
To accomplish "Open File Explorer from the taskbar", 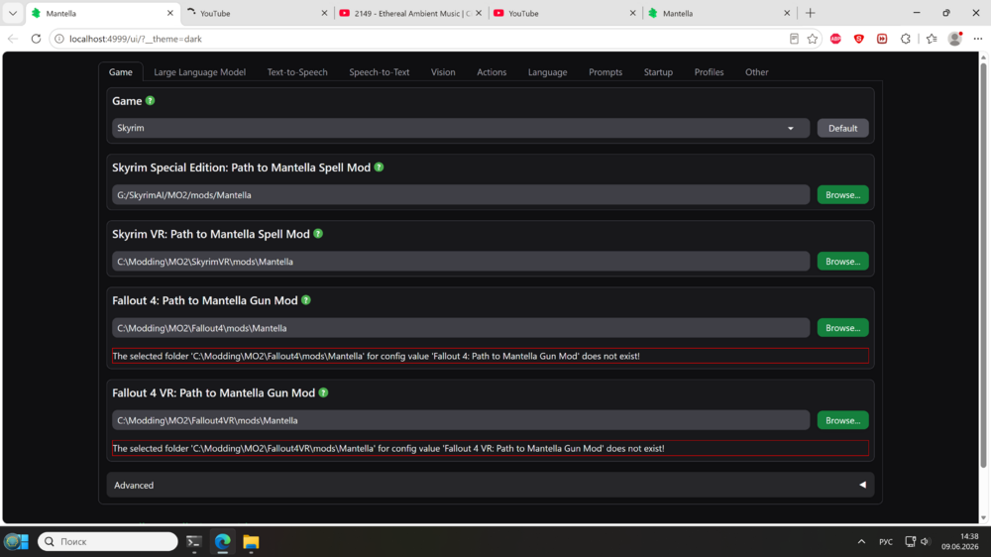I will (251, 542).
